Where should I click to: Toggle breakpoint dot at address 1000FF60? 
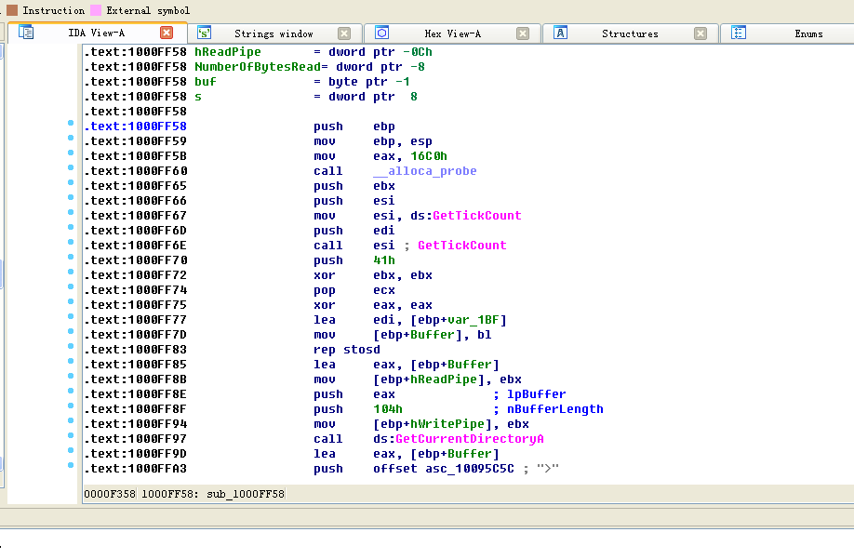tap(71, 167)
